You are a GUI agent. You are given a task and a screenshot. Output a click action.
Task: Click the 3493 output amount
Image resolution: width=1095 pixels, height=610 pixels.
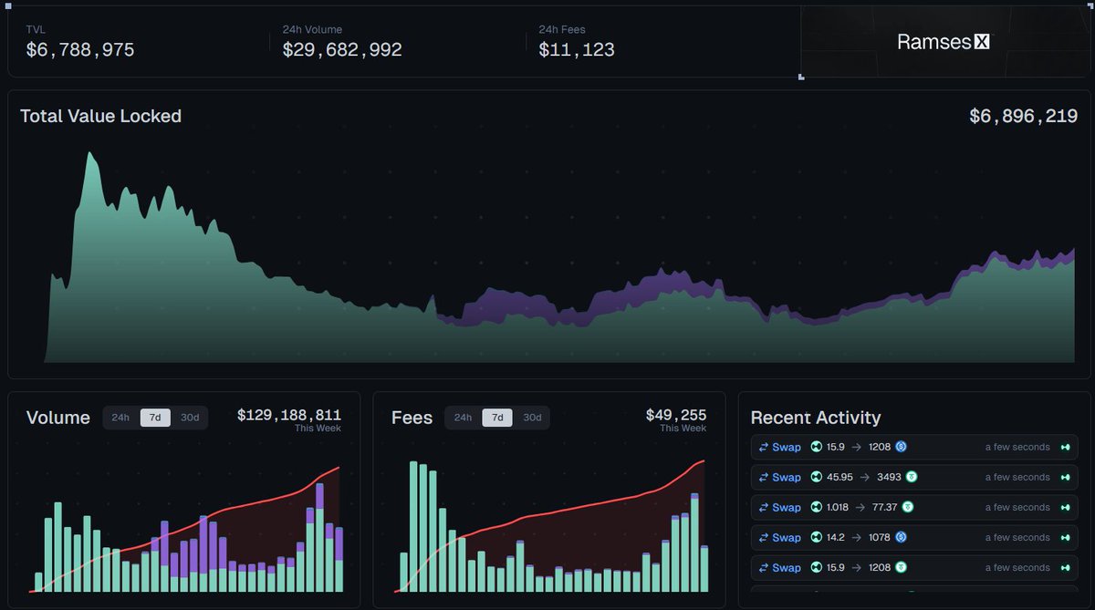(x=889, y=477)
